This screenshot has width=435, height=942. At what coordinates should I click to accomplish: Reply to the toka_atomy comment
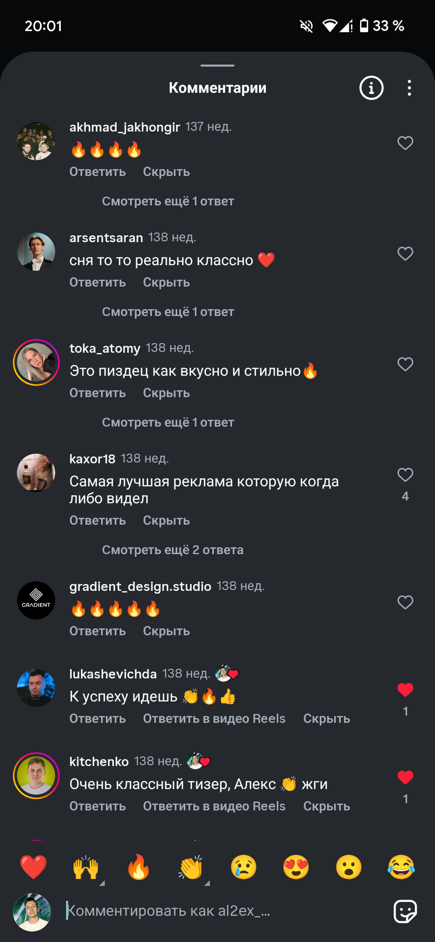coord(97,393)
